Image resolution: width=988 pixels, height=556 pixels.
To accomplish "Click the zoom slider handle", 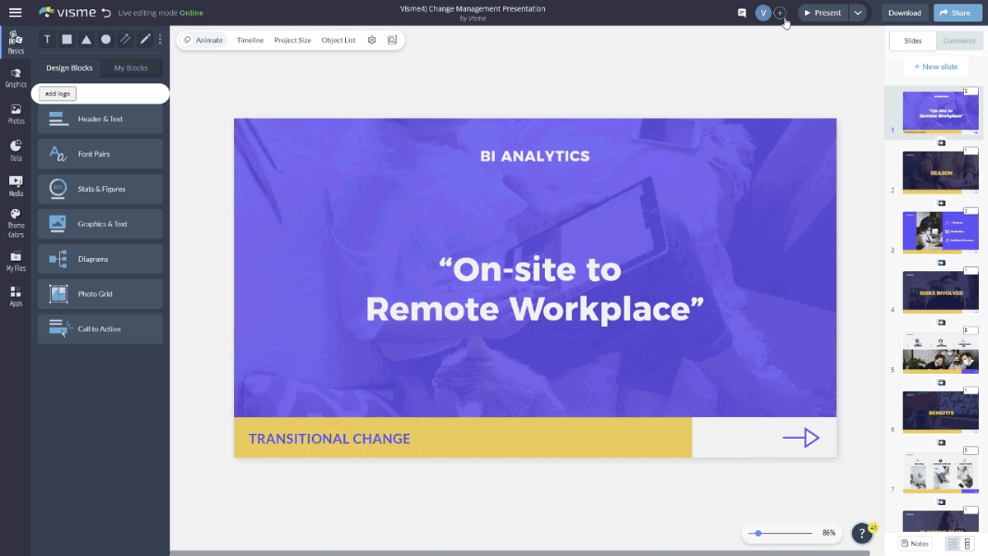I will pyautogui.click(x=757, y=534).
